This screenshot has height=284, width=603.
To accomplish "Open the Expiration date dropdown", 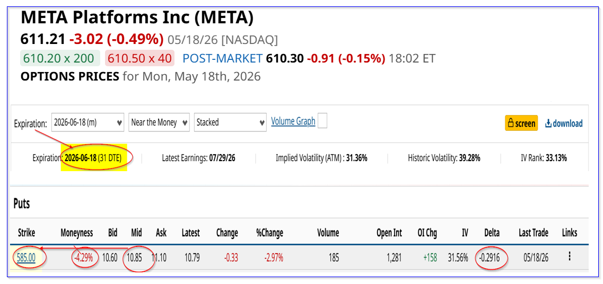I will [x=88, y=122].
